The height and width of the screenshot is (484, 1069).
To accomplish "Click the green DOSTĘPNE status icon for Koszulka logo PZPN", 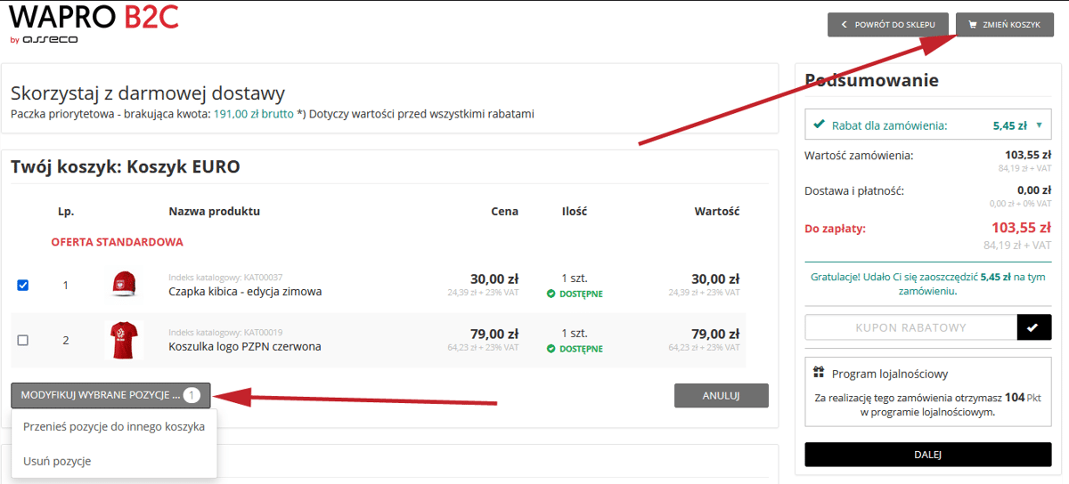I will click(x=551, y=349).
